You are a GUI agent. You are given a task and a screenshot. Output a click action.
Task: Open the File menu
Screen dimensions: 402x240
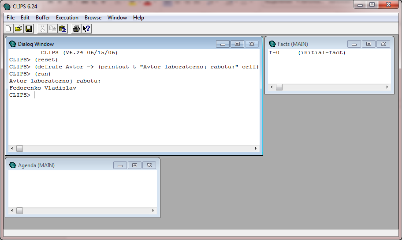coord(11,18)
